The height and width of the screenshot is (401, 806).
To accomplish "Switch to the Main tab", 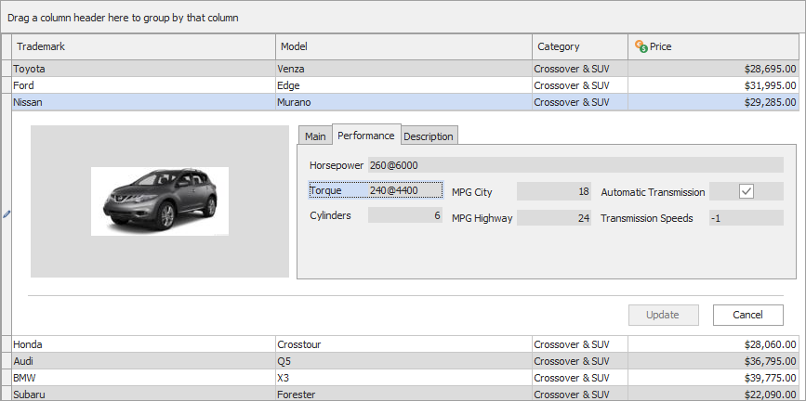I will 315,136.
